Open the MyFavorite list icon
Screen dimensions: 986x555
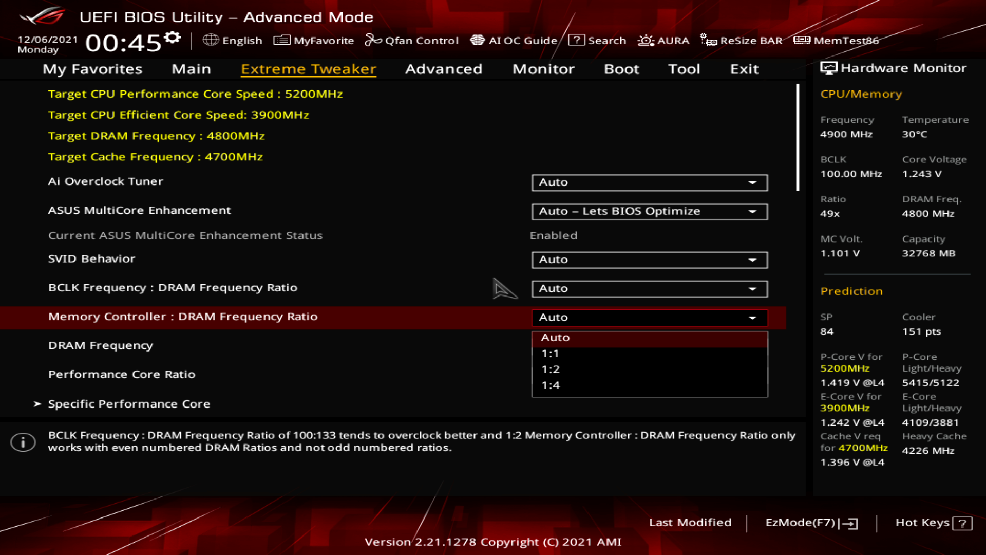click(x=281, y=40)
